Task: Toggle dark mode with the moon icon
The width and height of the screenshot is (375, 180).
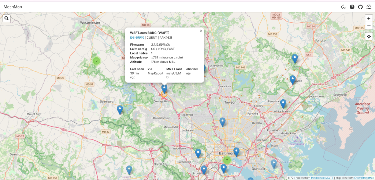Action: 344,7
